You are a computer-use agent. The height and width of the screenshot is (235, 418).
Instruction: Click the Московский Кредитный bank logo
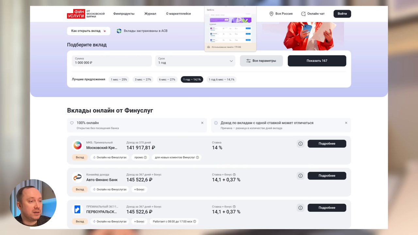point(77,146)
